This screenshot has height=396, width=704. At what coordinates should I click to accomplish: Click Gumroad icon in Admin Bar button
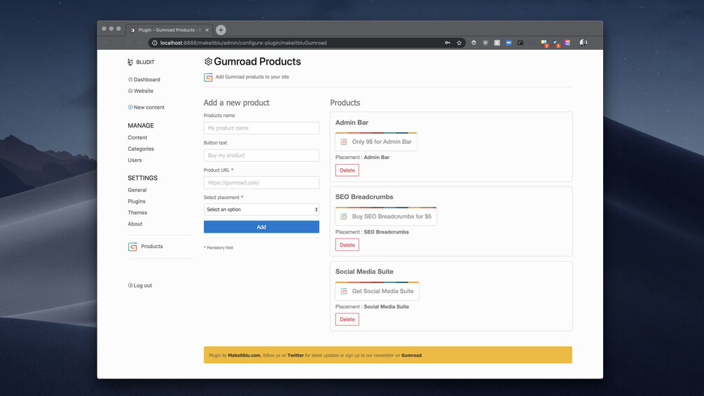344,142
